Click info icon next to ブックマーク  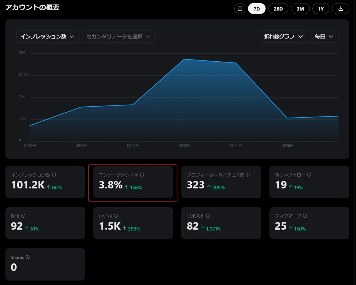(x=305, y=216)
